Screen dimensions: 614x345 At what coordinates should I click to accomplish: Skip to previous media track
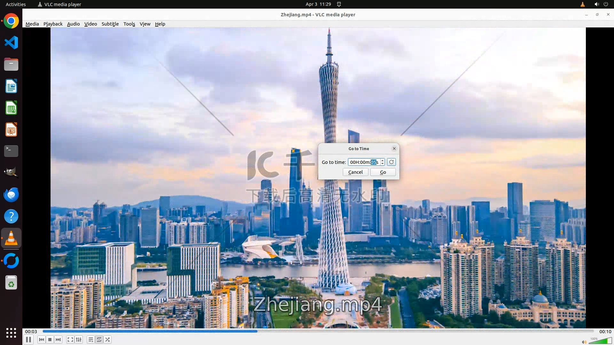[x=41, y=340]
